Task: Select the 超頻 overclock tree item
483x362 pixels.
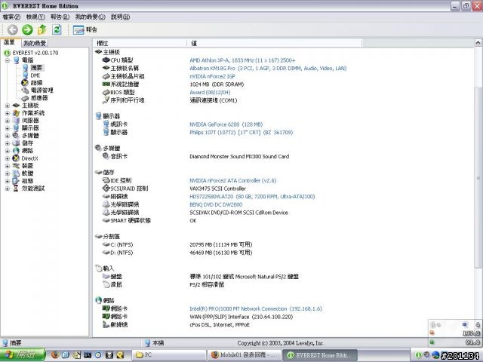Action: 36,83
